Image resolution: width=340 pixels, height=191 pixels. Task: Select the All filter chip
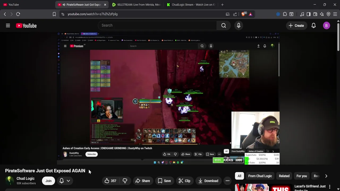point(239,176)
